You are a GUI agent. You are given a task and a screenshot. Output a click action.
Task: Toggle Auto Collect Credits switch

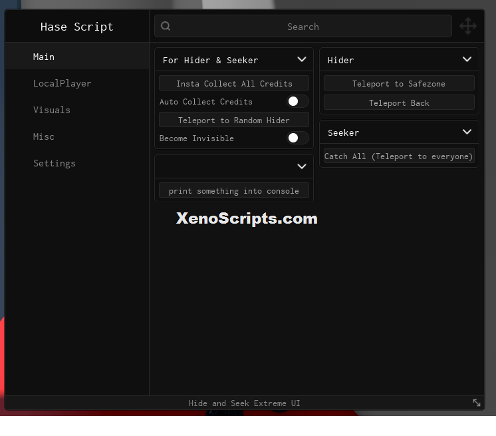[x=297, y=101]
